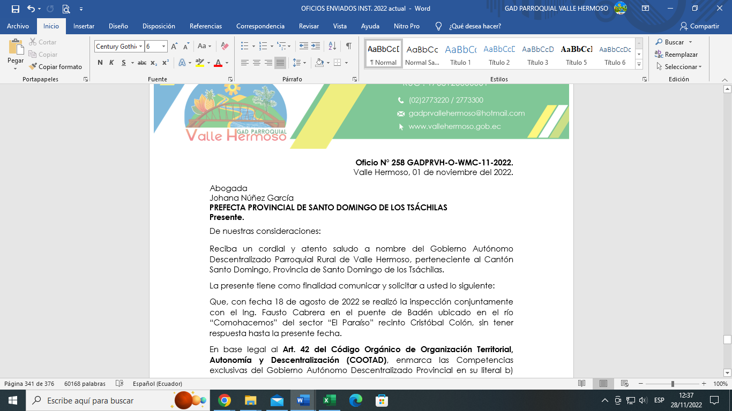Toggle Italic formatting button
732x411 pixels.
111,63
